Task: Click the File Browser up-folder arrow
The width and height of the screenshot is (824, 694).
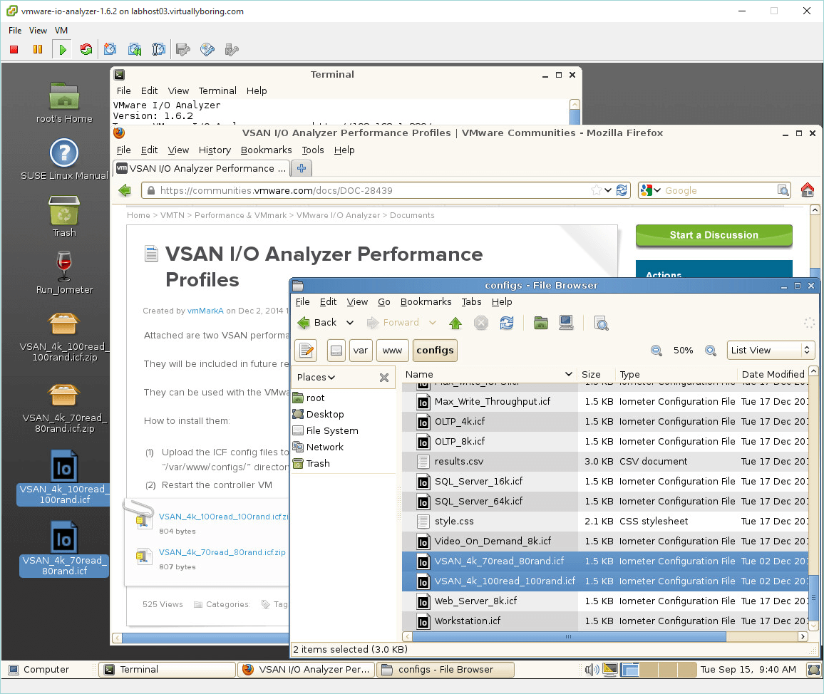Action: pyautogui.click(x=455, y=323)
